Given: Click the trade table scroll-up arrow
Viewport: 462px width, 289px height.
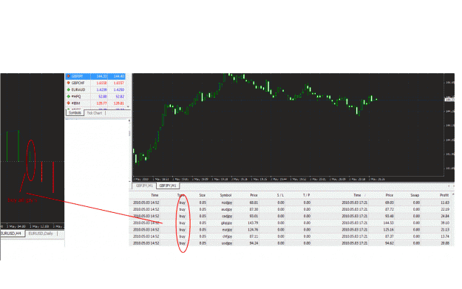Looking at the screenshot, I should tap(453, 194).
